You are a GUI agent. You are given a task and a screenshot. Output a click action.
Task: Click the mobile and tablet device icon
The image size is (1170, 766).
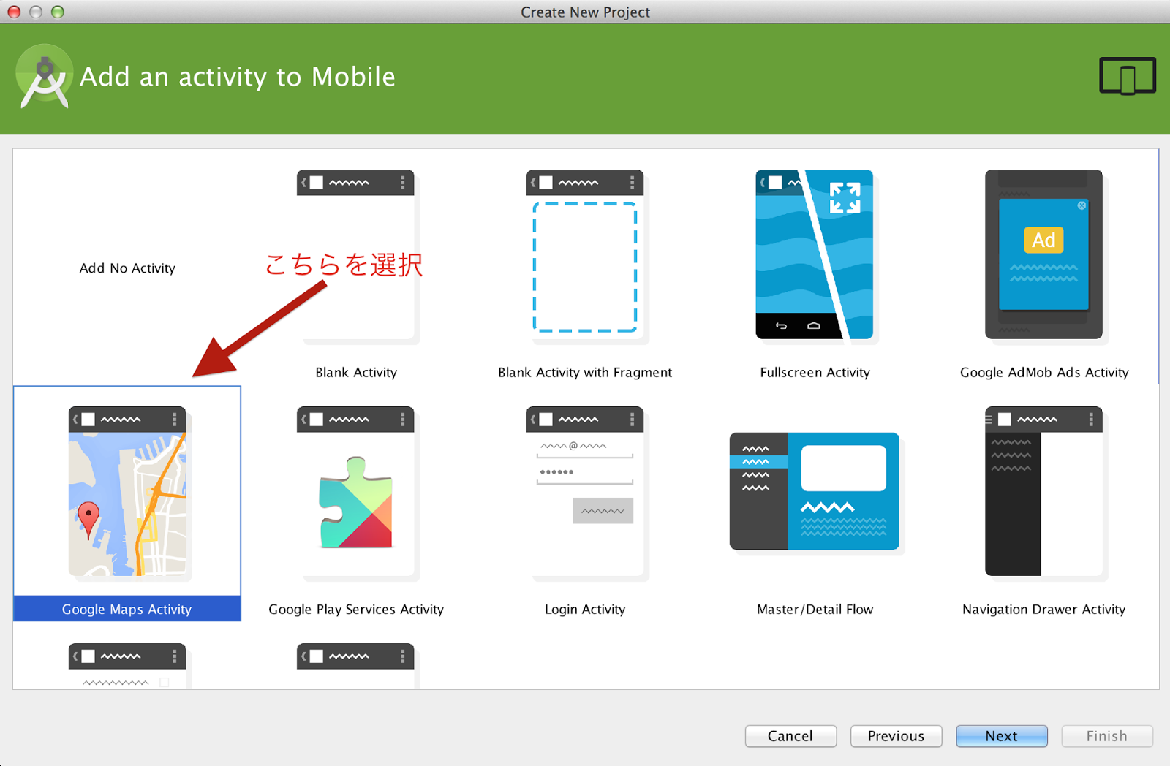coord(1128,76)
